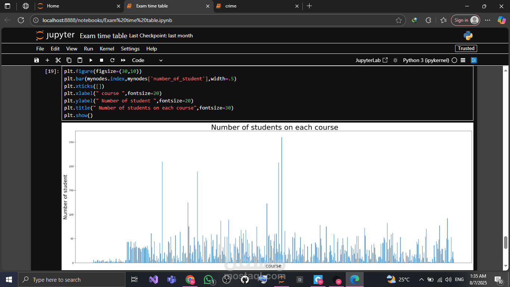Image resolution: width=510 pixels, height=287 pixels.
Task: Close the Home browser tab
Action: 118,6
